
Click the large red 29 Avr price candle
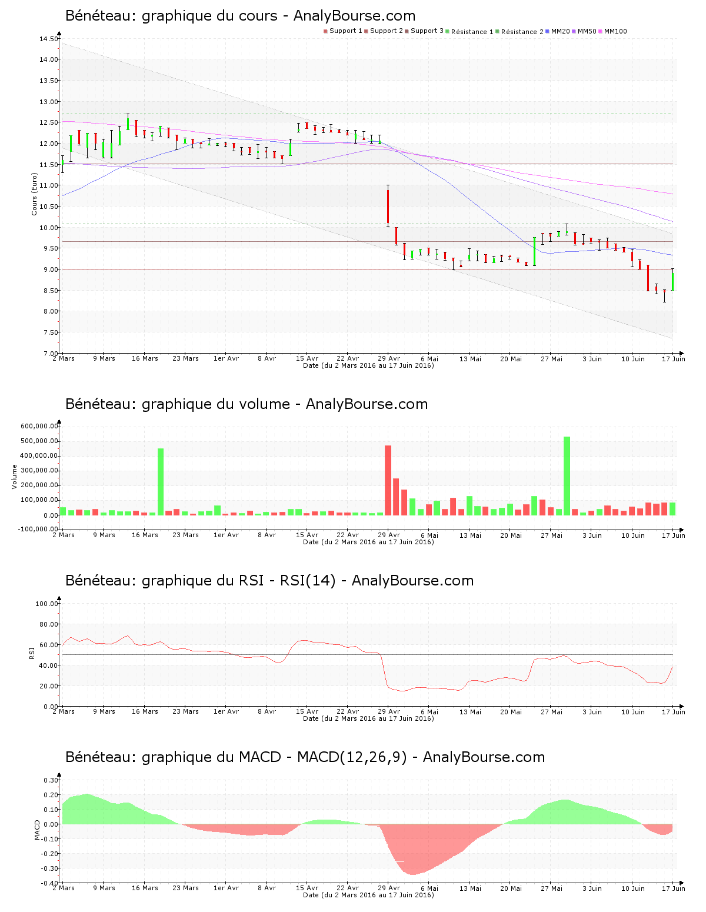click(x=388, y=207)
